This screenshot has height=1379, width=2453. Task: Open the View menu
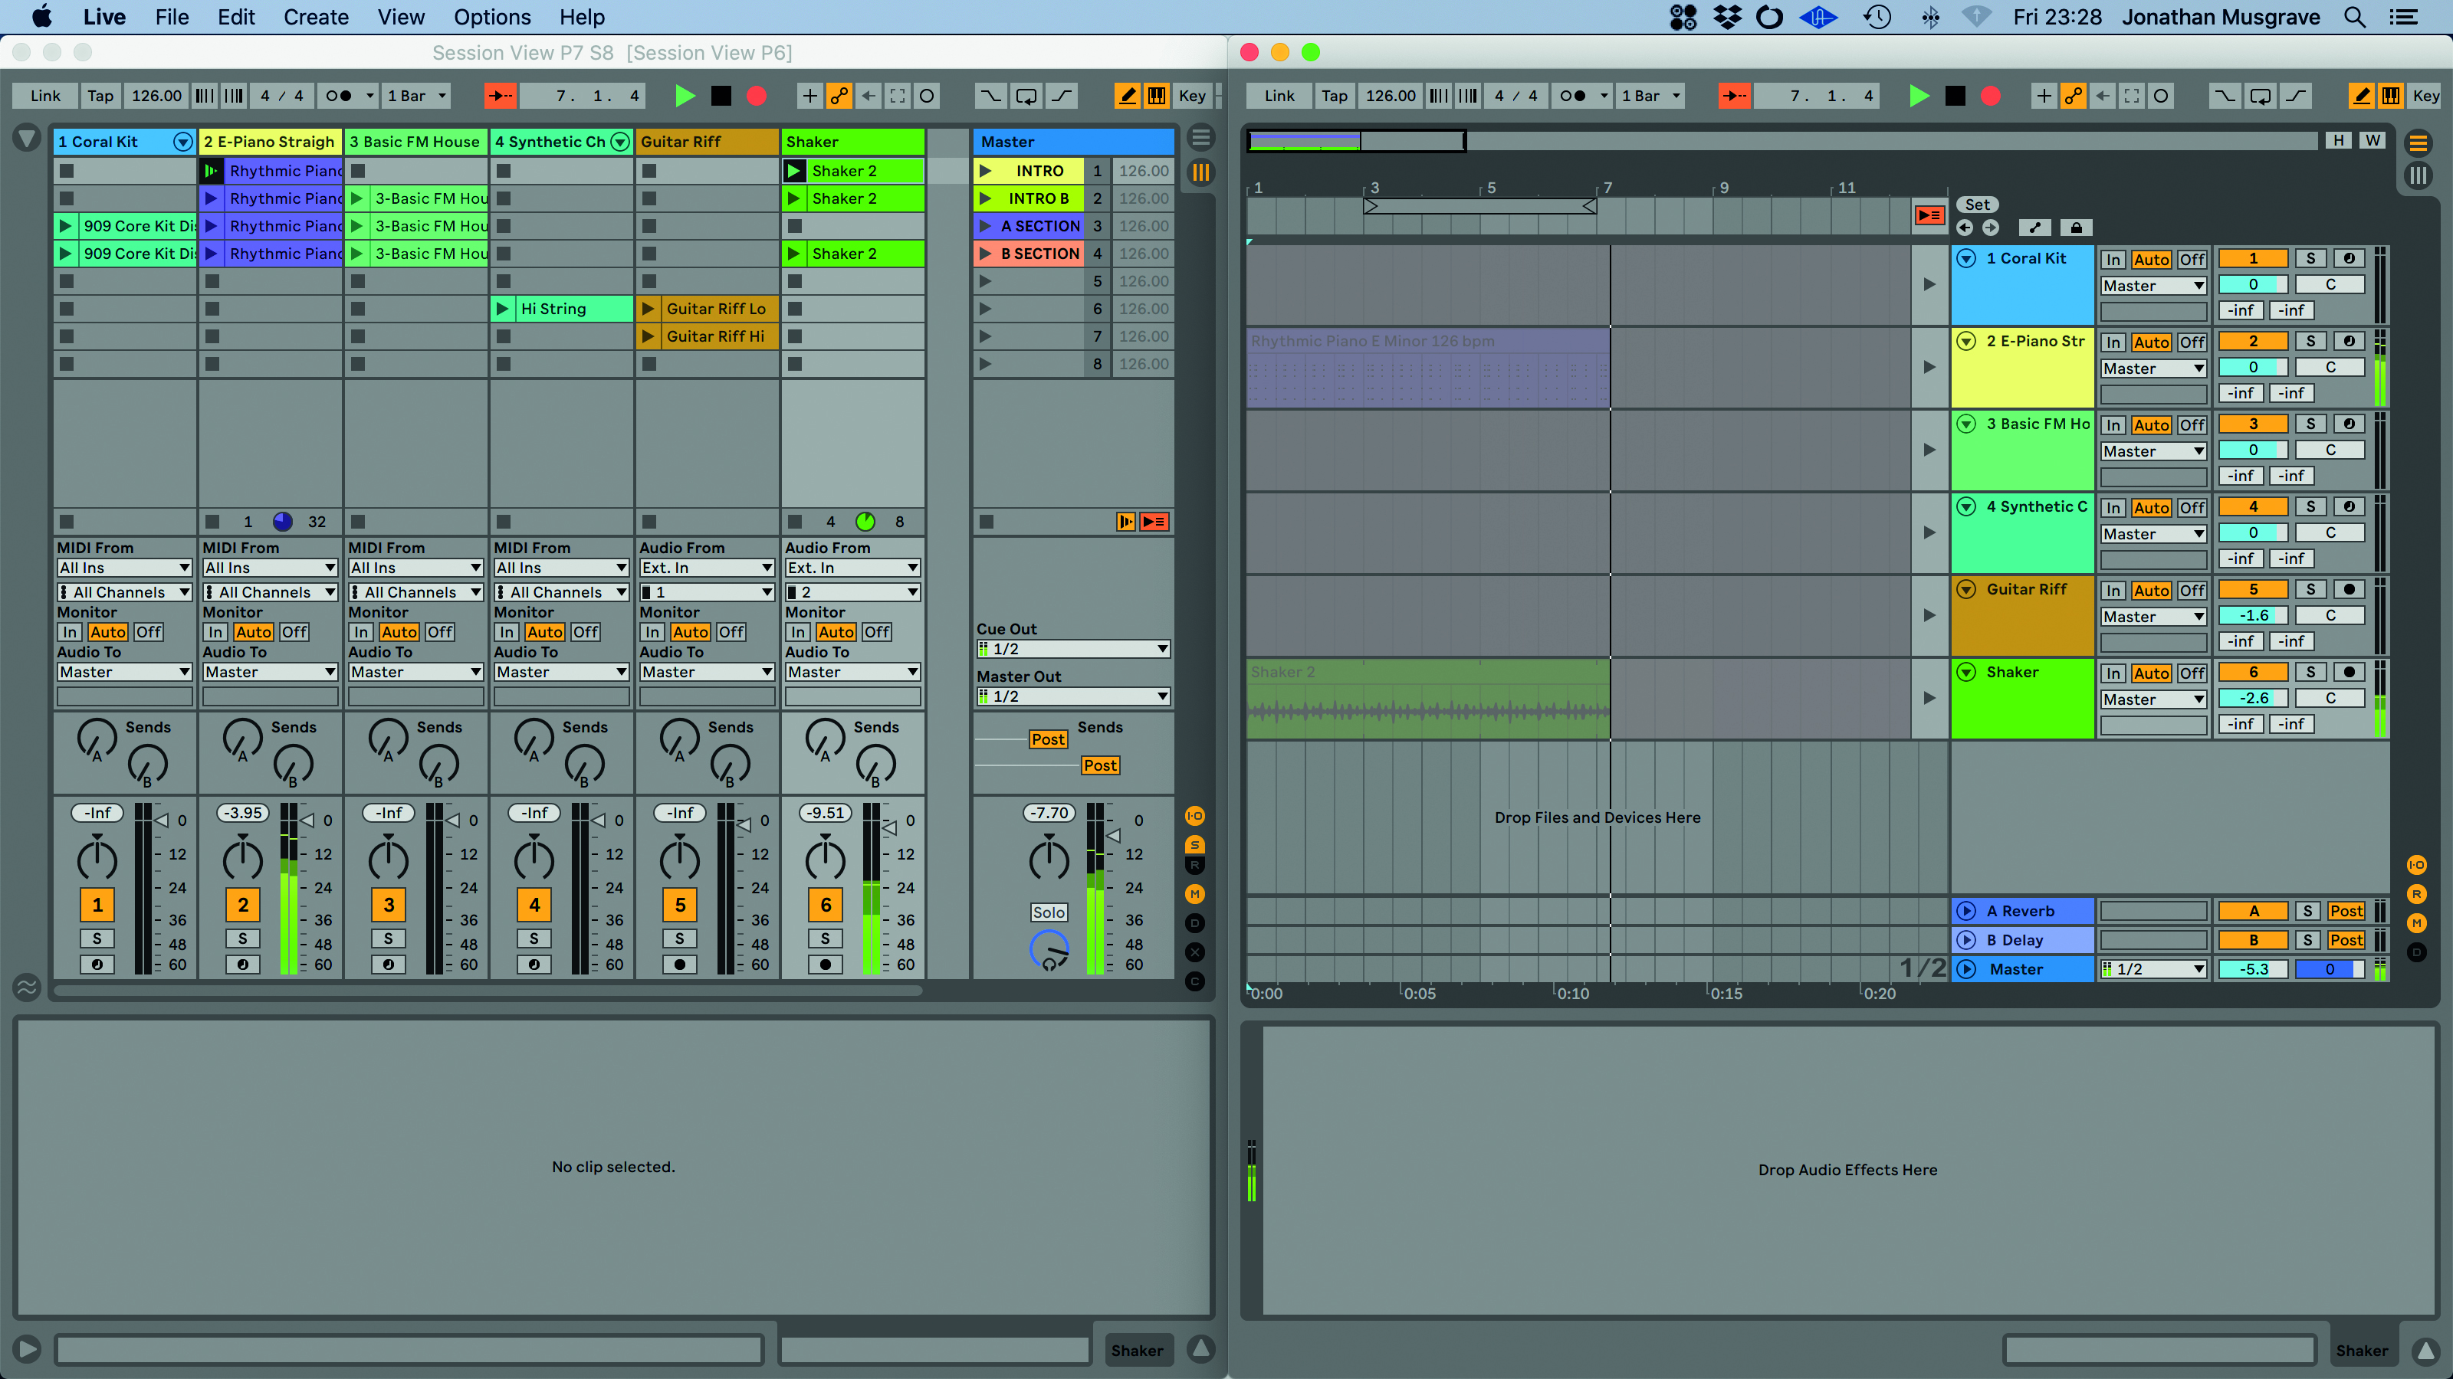click(401, 17)
